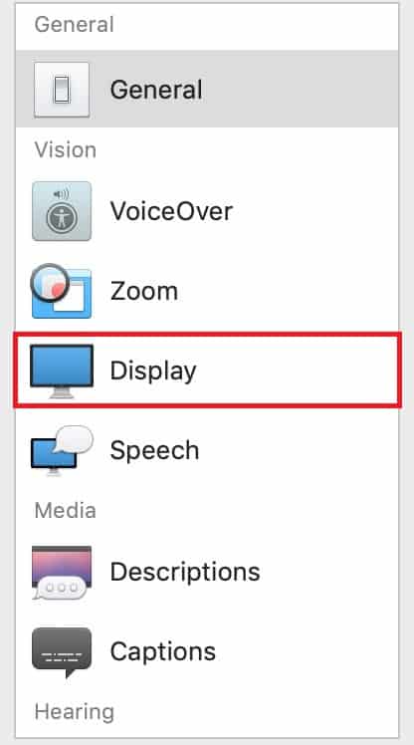Open the Descriptions icon with dotted bubble
414x745 pixels.
pyautogui.click(x=62, y=572)
